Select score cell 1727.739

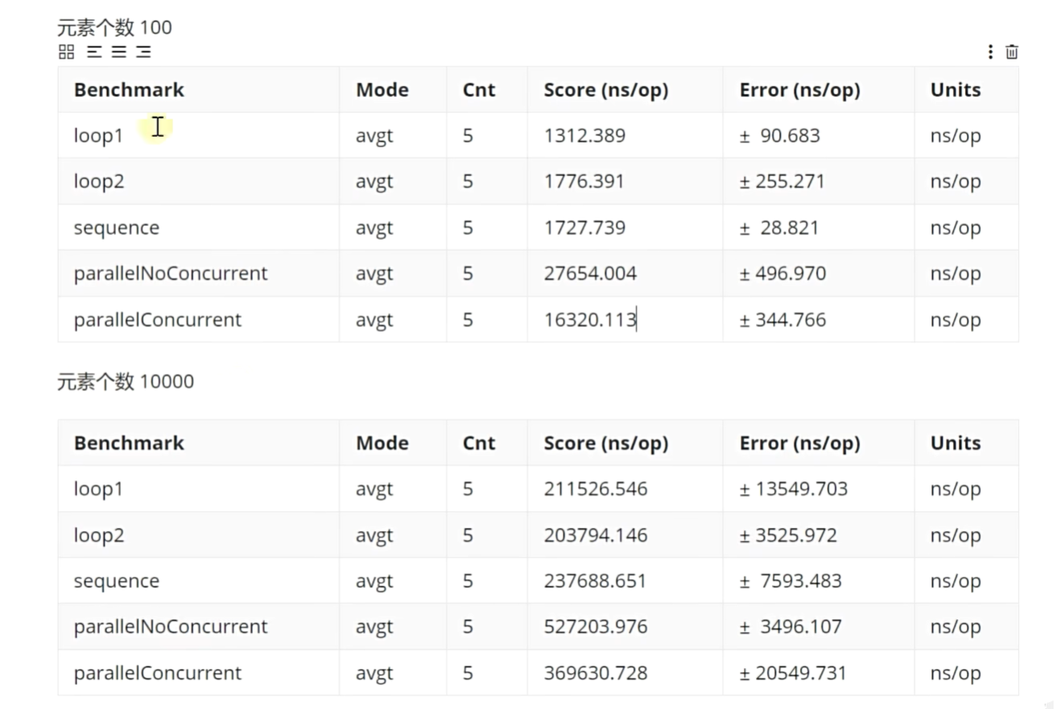pos(584,228)
